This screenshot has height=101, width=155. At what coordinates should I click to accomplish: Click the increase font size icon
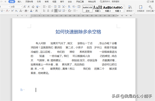pos(25,7)
